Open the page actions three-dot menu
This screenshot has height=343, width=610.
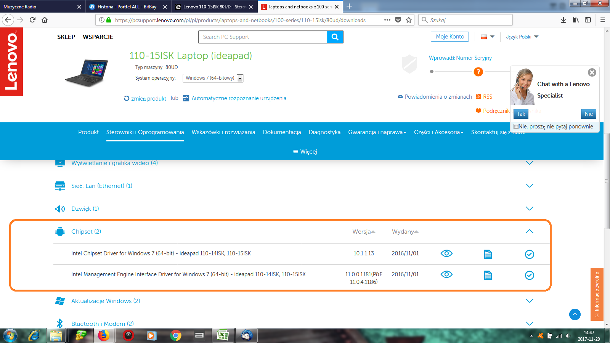[x=387, y=20]
